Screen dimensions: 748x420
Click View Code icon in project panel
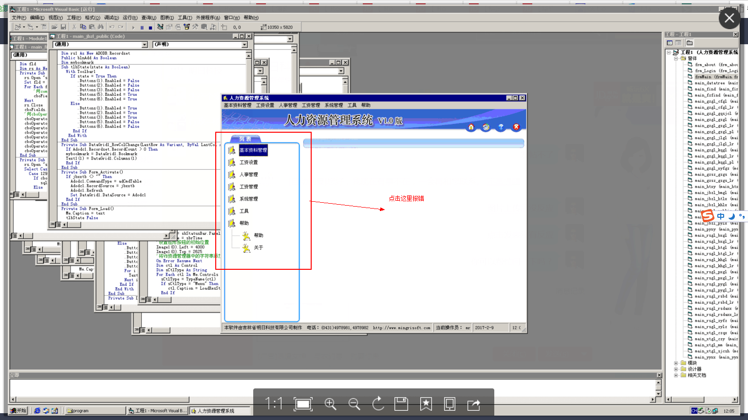pos(670,43)
